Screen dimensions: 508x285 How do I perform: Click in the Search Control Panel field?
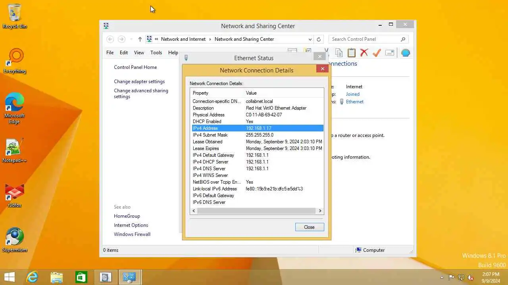(365, 39)
